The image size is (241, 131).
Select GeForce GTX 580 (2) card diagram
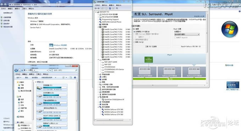click(169, 72)
